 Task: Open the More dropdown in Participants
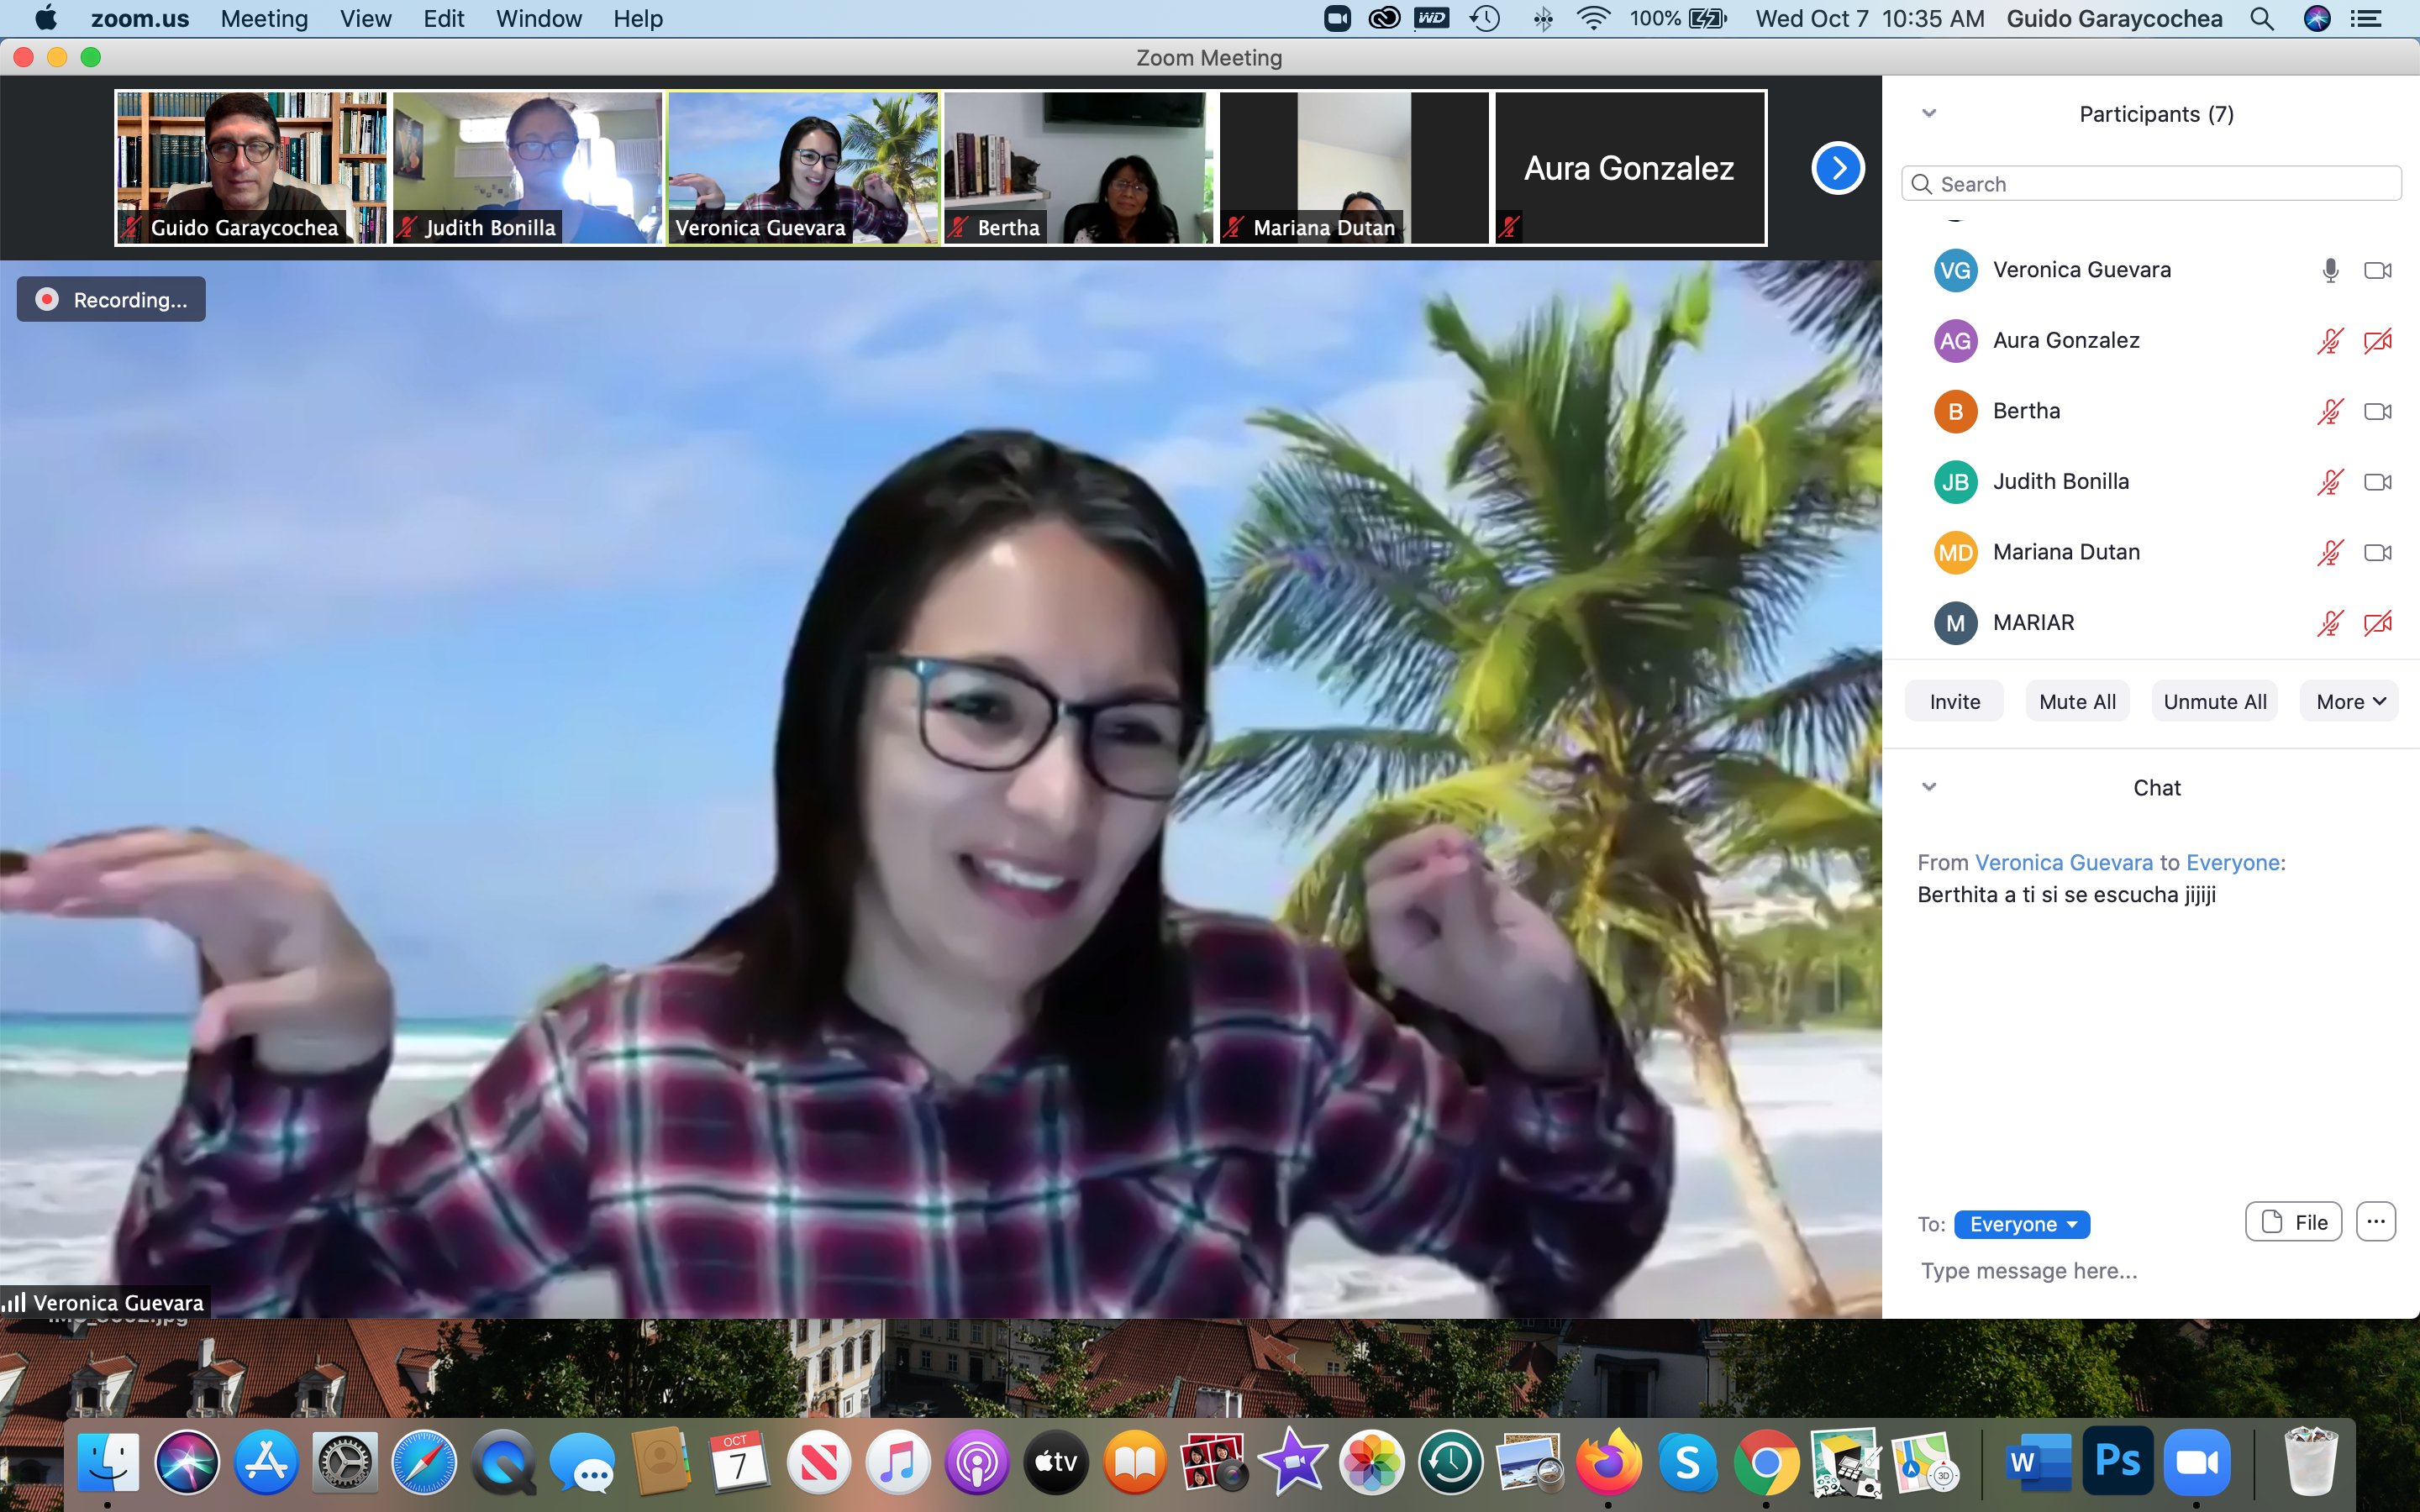[2350, 701]
